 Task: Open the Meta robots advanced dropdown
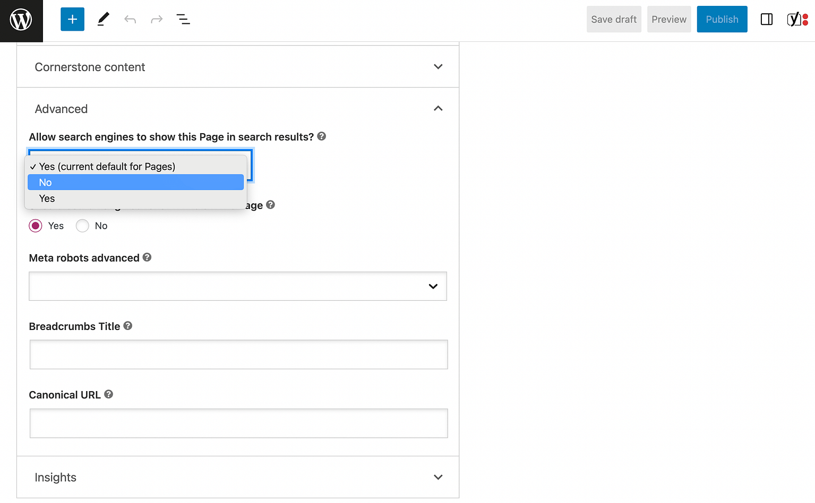238,286
